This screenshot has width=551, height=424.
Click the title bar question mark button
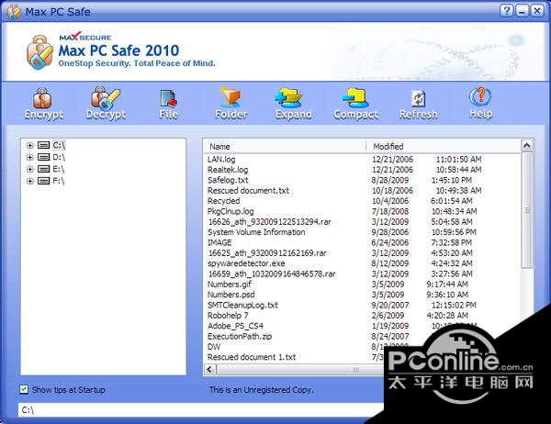pyautogui.click(x=506, y=11)
